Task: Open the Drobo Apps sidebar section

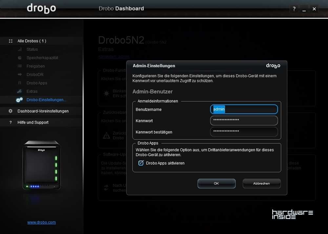Action: click(37, 83)
